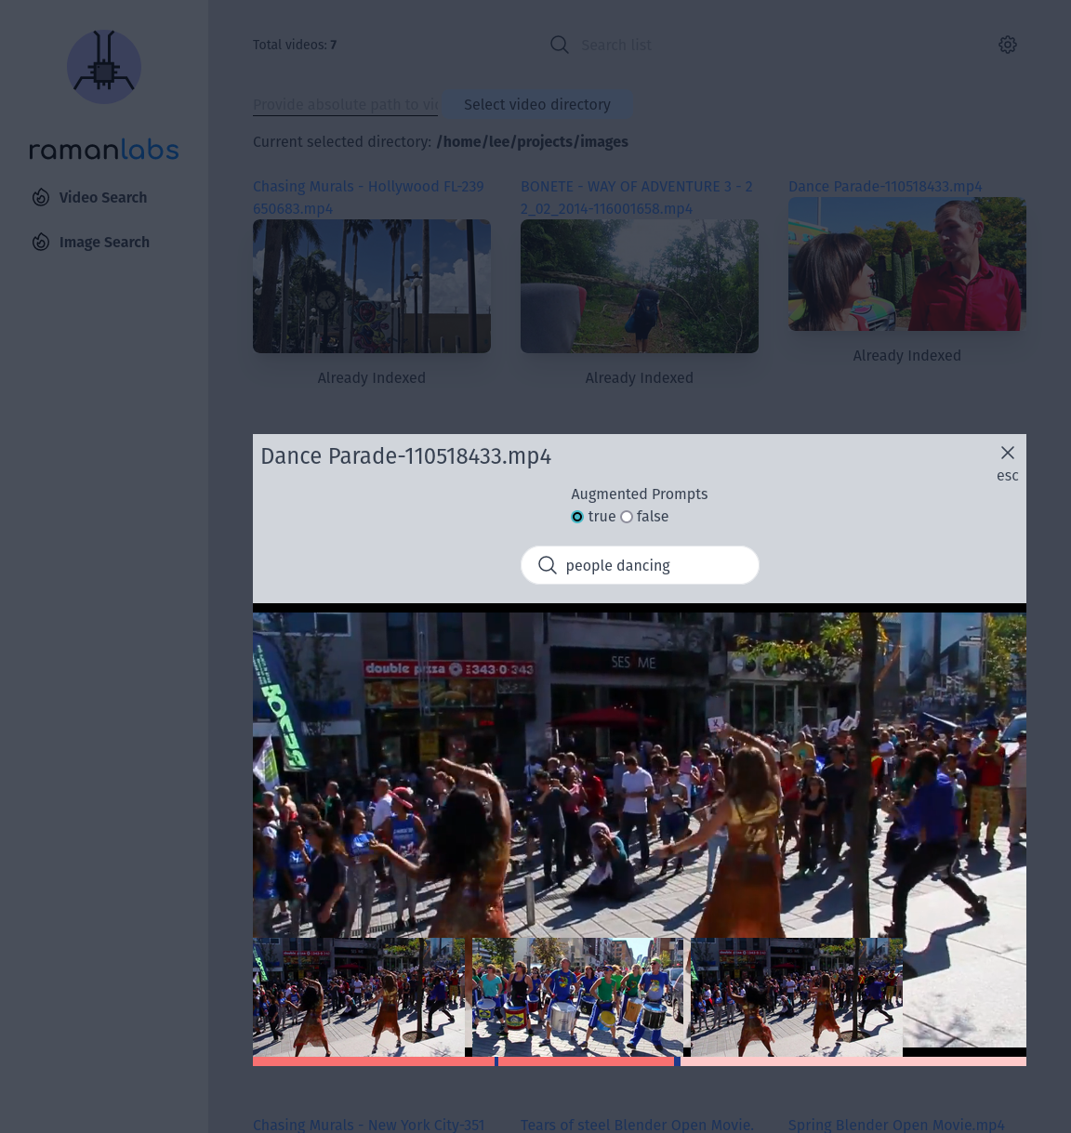1071x1133 pixels.
Task: Open BONETE Way of Adventure video link
Action: point(637,197)
